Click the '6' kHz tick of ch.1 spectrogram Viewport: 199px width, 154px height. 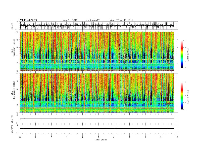click(x=18, y=48)
